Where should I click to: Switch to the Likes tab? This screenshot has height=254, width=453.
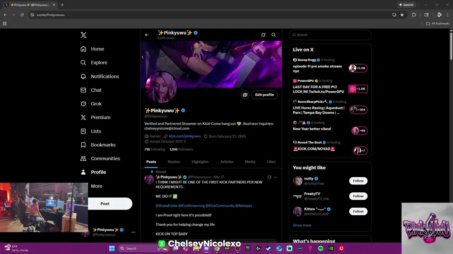[x=271, y=162]
